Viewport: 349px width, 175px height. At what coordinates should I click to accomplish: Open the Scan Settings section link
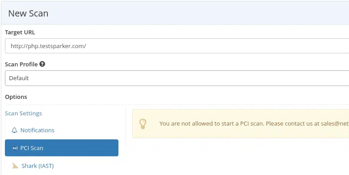(23, 114)
